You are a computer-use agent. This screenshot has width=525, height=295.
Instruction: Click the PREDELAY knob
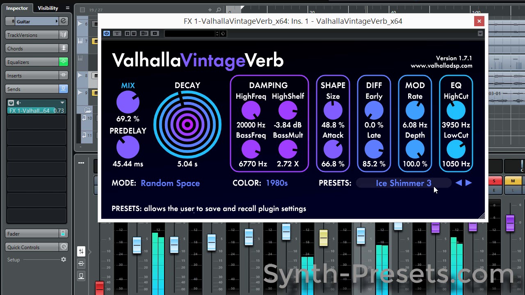(128, 147)
